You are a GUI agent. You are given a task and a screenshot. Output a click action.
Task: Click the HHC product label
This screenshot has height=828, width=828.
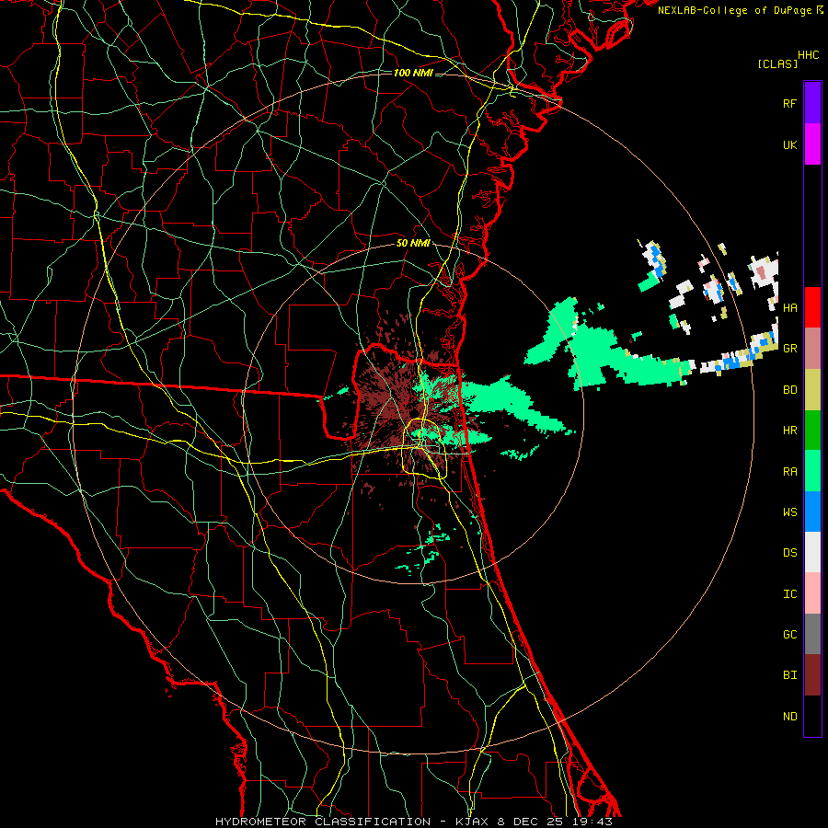coord(809,55)
